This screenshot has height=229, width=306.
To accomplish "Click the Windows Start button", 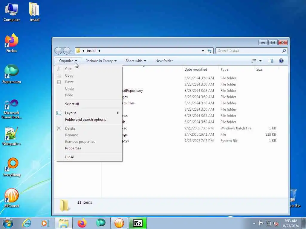I will pyautogui.click(x=8, y=223).
